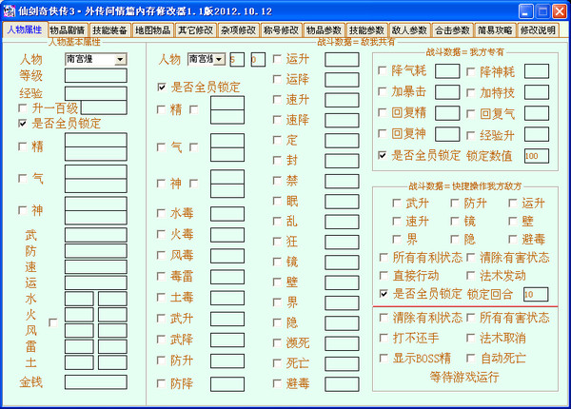
Task: Open the 简易攻略 tab
Action: point(495,29)
